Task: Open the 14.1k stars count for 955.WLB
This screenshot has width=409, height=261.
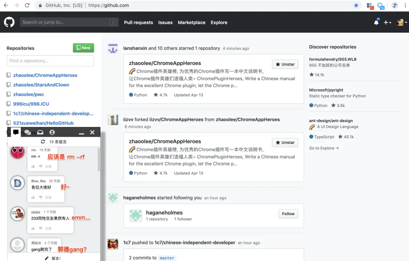Action: point(317,75)
